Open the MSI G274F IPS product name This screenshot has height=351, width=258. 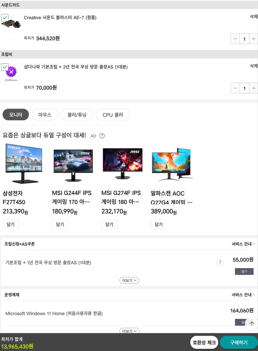[121, 197]
